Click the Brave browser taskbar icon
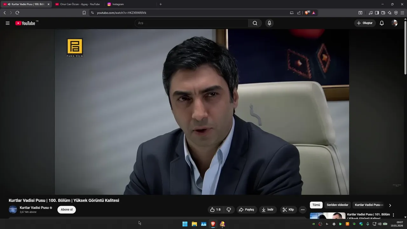407x229 pixels. tap(213, 224)
